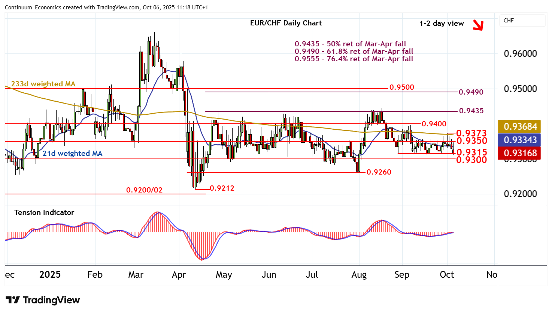
Task: Click the Apr marker on time axis
Action: [179, 275]
